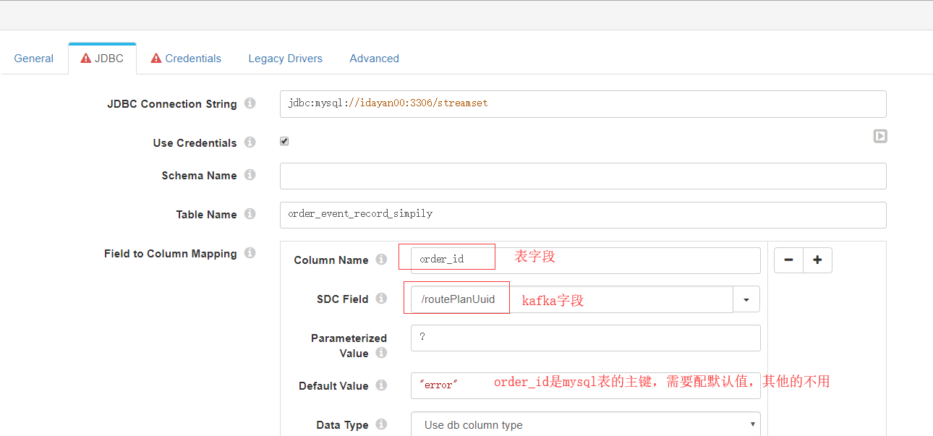Image resolution: width=933 pixels, height=436 pixels.
Task: Click the info icon next to Column Name
Action: click(x=381, y=259)
